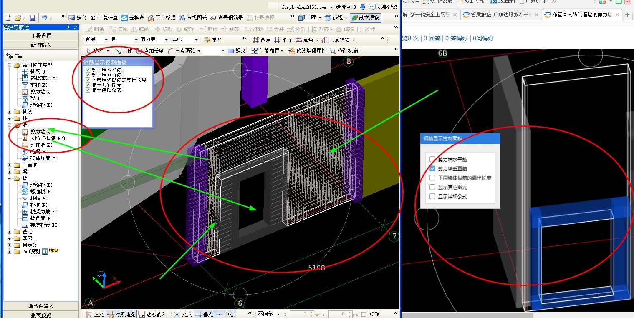Select 俯视 top view

333,18
